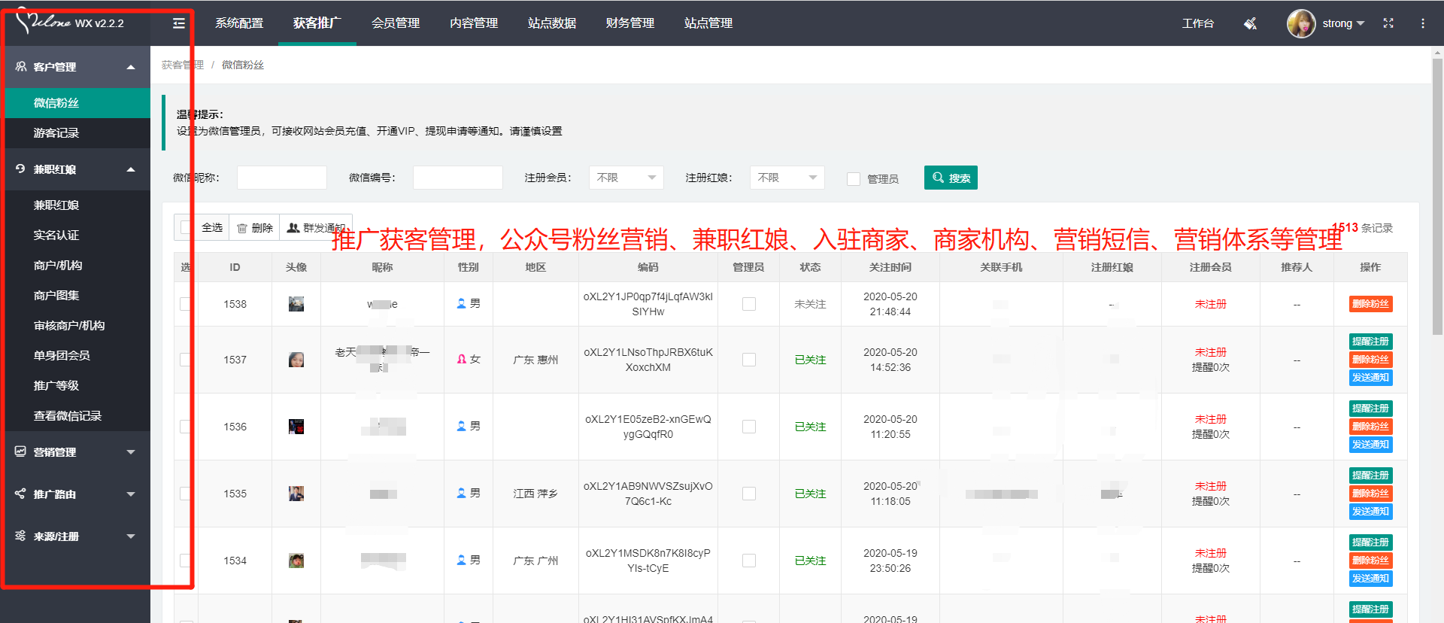The width and height of the screenshot is (1444, 623).
Task: Tick the 管理员 filter checkbox
Action: (x=854, y=179)
